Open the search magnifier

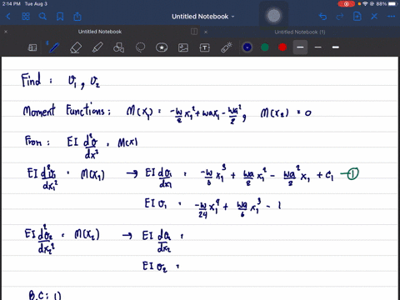tap(42, 17)
